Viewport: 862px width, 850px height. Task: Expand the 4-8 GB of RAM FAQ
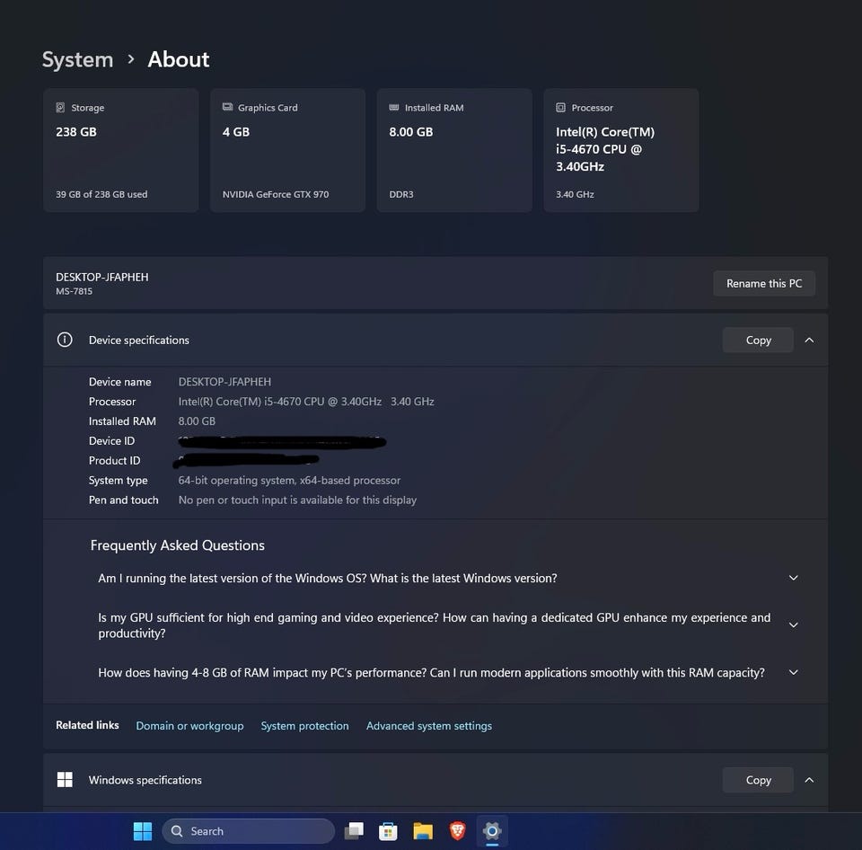pos(793,672)
